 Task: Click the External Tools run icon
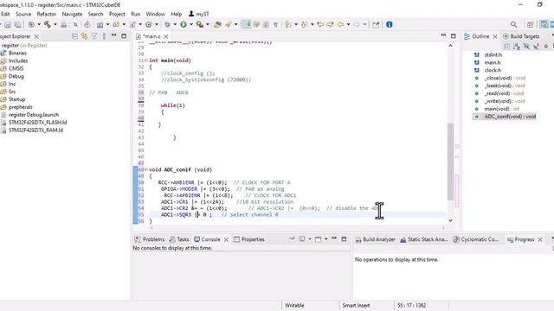point(200,24)
